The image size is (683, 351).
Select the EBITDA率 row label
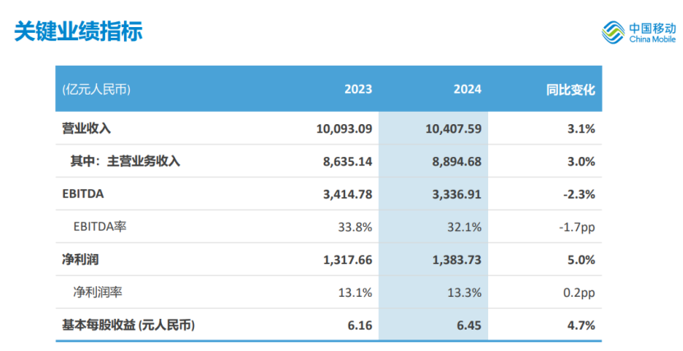point(99,226)
